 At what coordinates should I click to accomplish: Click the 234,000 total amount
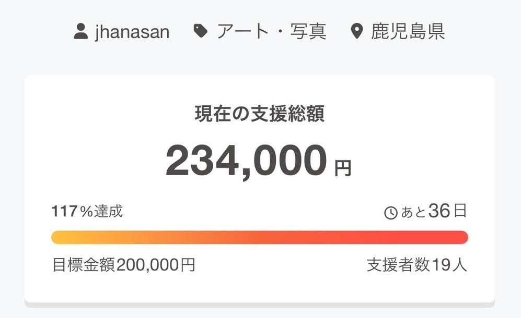point(246,162)
